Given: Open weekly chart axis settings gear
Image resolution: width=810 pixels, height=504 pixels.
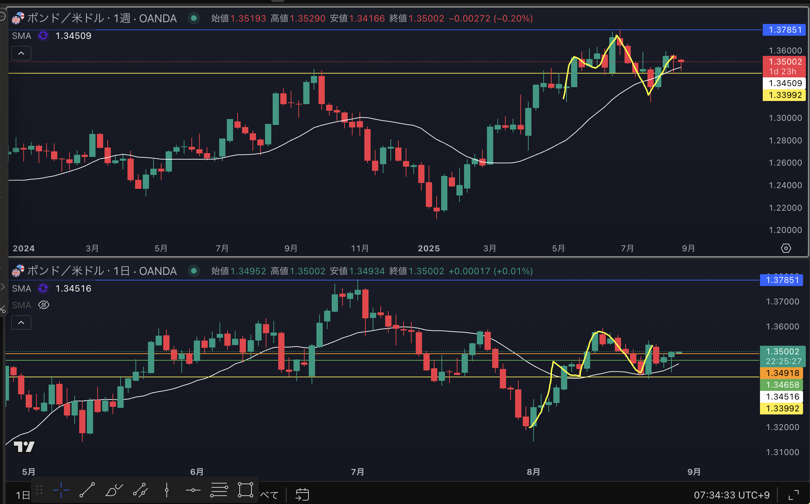Looking at the screenshot, I should point(786,248).
